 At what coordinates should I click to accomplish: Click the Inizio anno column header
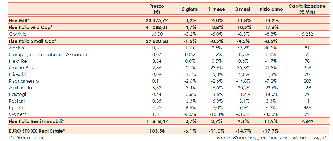coord(271,9)
